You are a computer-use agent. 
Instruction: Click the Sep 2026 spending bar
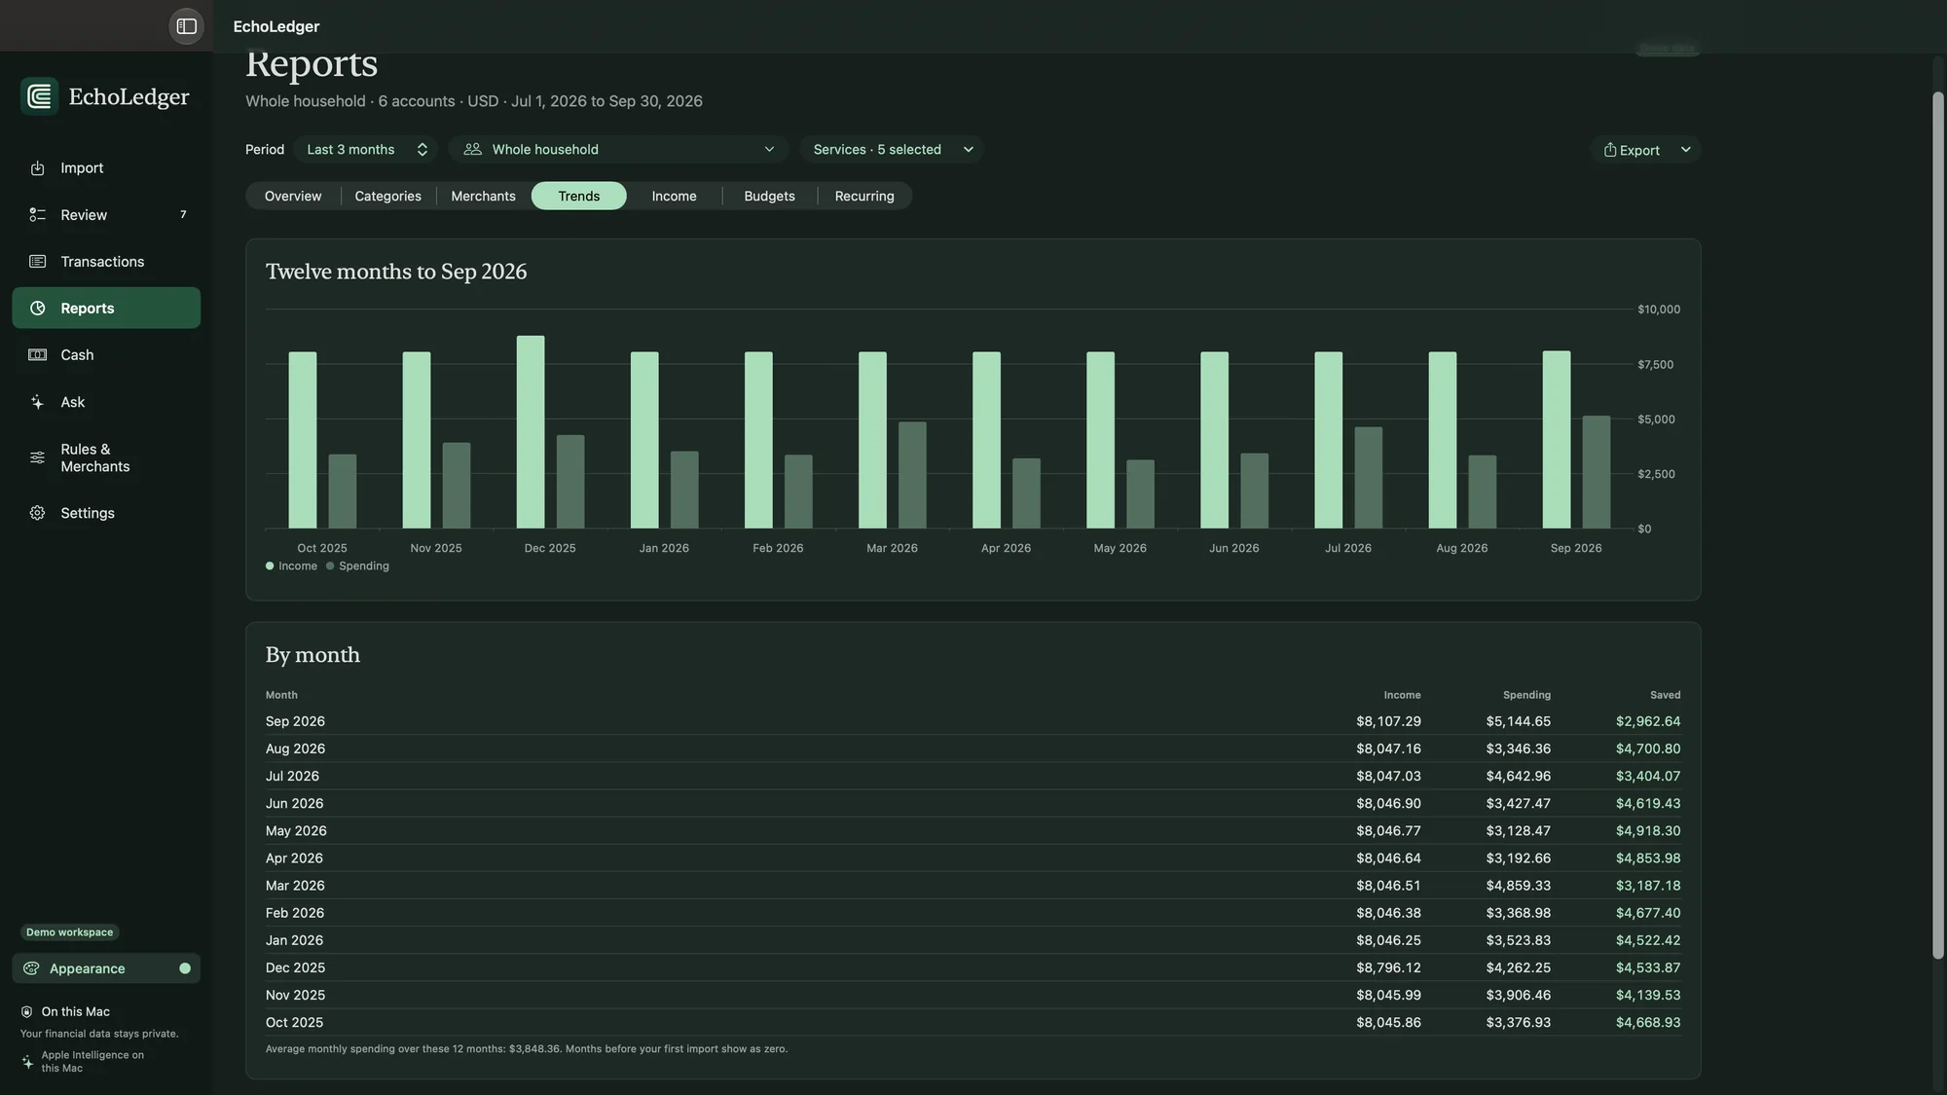[x=1597, y=472]
